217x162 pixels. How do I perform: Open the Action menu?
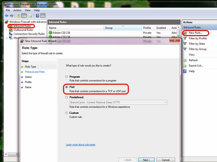point(17,10)
